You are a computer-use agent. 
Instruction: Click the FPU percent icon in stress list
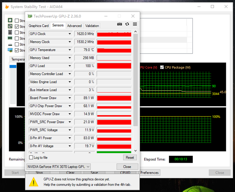[10, 26]
